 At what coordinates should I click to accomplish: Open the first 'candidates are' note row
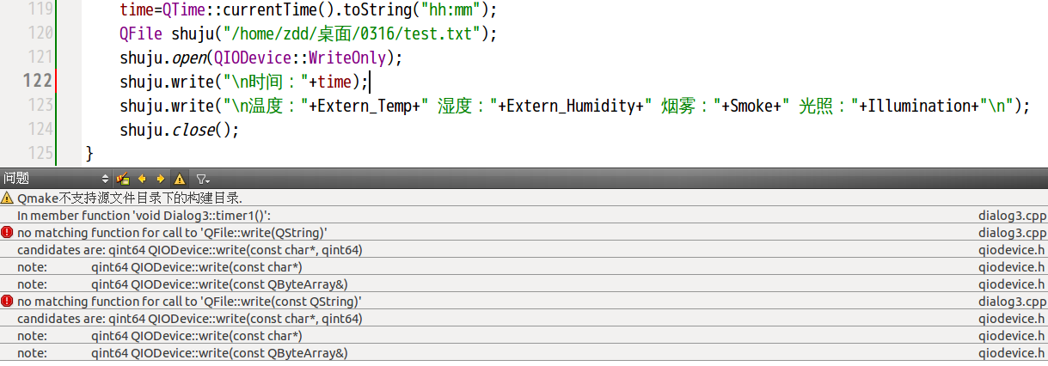tap(524, 249)
